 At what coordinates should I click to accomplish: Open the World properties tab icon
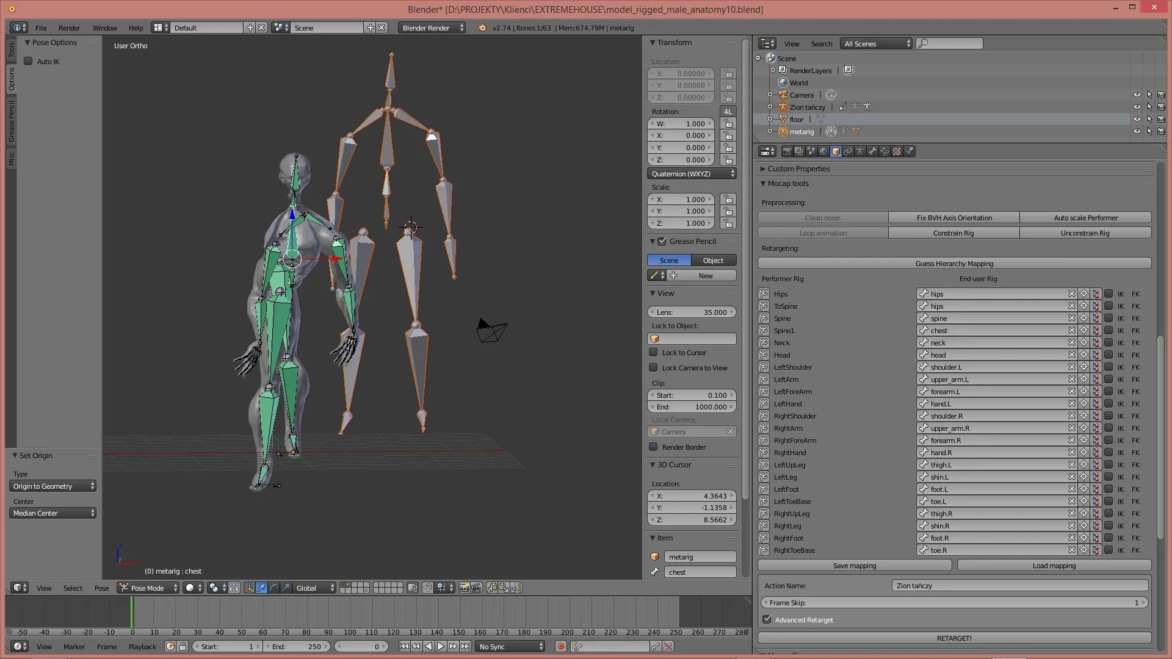pyautogui.click(x=823, y=151)
